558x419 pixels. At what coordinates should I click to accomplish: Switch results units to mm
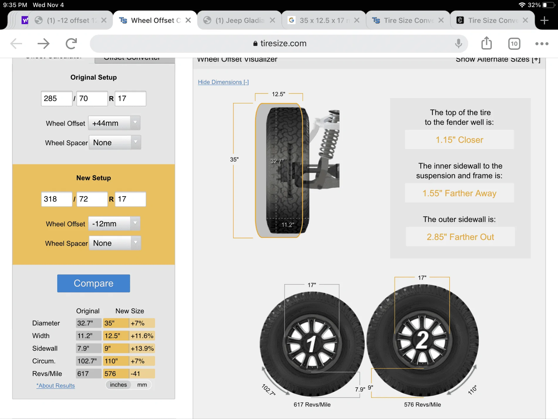(x=142, y=385)
